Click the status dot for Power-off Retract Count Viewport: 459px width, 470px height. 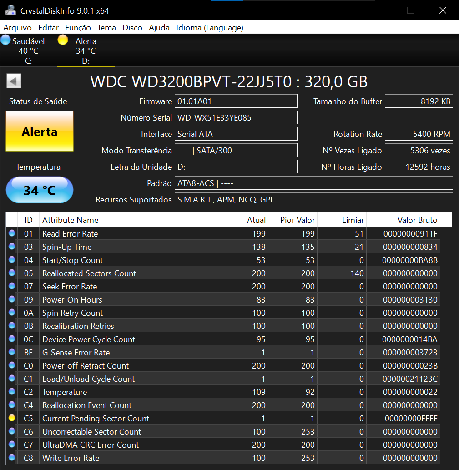point(12,365)
